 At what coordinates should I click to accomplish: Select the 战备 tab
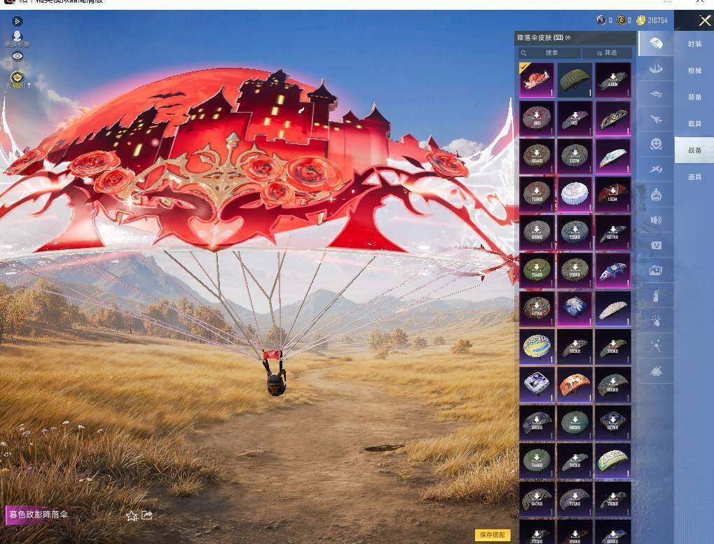click(694, 150)
